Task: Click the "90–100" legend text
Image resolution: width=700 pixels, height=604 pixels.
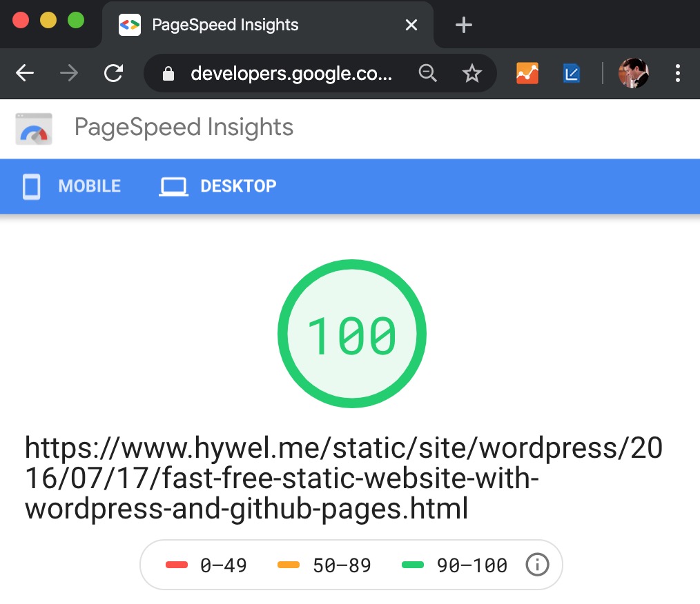Action: tap(472, 565)
